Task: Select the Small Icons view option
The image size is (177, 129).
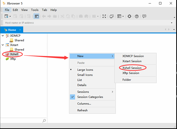Action: tap(85, 75)
